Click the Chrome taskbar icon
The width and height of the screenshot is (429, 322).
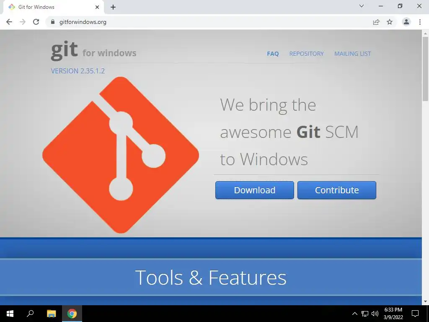click(72, 314)
